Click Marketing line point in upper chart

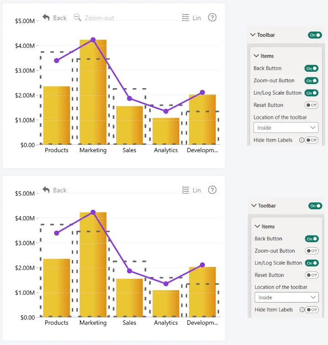click(x=93, y=40)
